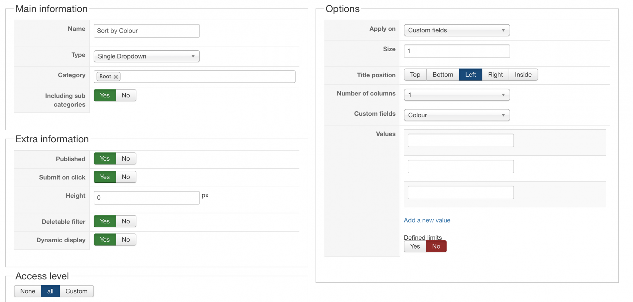Set Including sub categories to No

[126, 96]
